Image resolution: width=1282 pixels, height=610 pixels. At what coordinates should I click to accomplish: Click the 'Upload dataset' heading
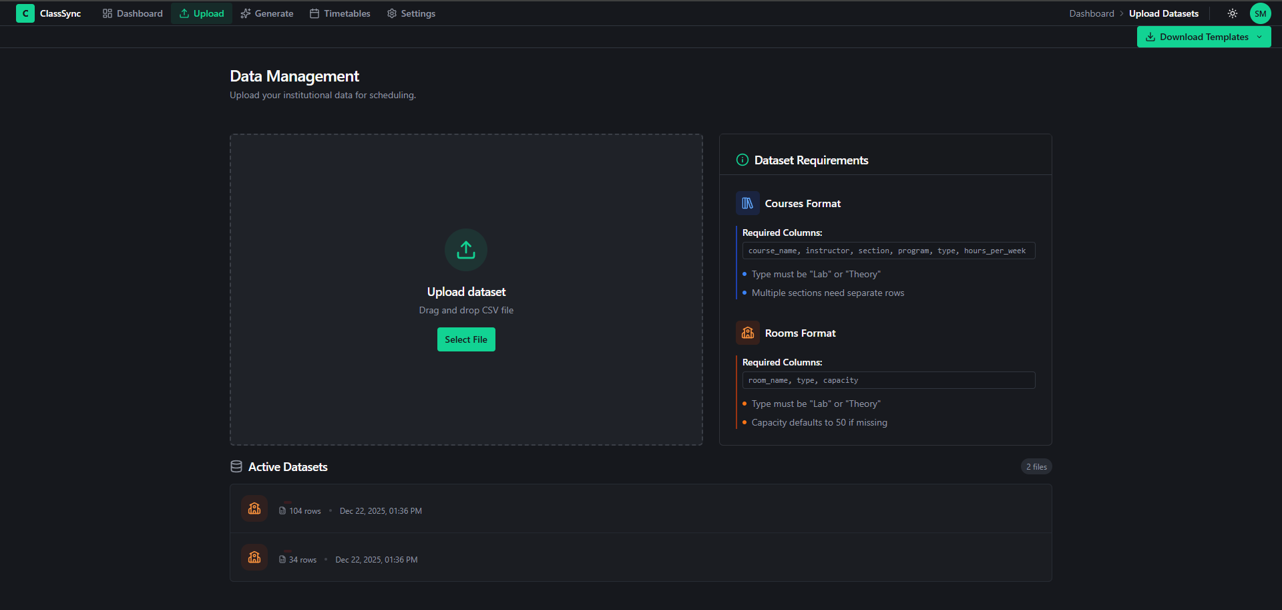(466, 292)
